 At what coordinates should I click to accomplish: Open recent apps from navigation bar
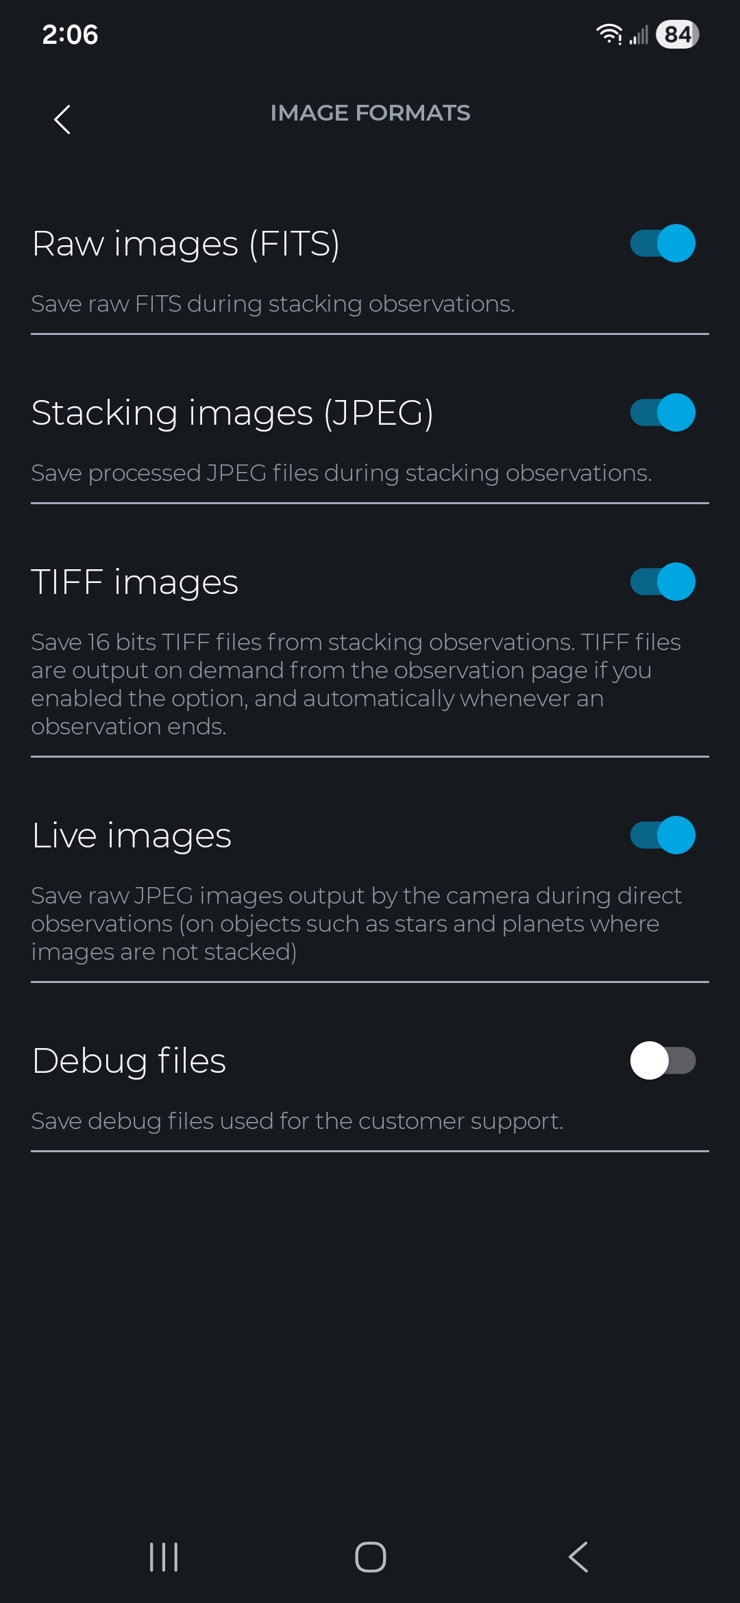pos(164,1557)
